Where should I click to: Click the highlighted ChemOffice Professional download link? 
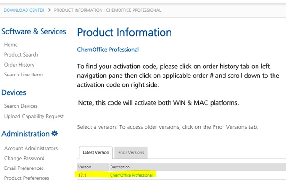[x=131, y=175]
